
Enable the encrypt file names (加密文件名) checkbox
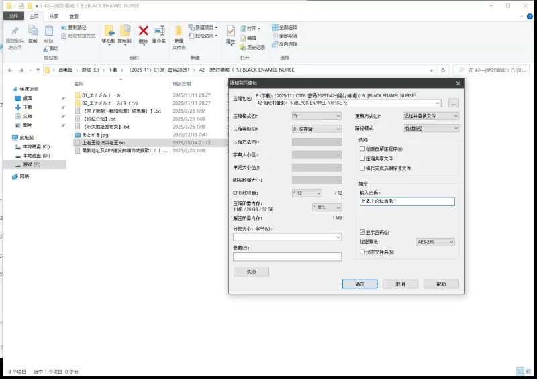tap(362, 252)
